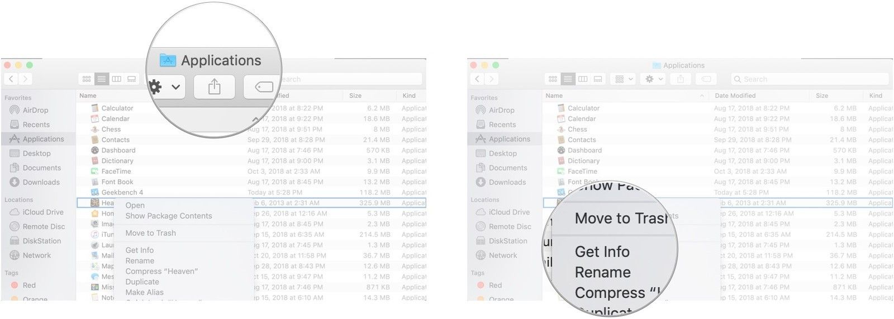Sort by Name column header in right window

pyautogui.click(x=554, y=96)
